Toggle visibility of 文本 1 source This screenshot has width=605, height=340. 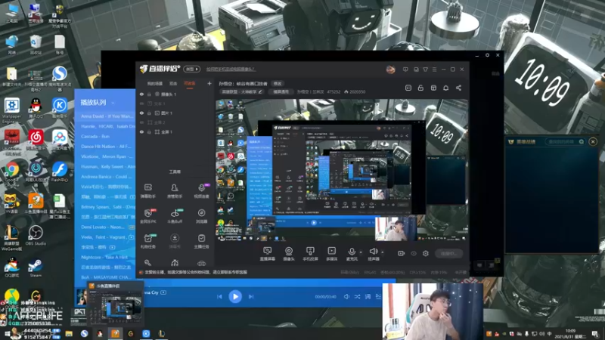coord(141,104)
